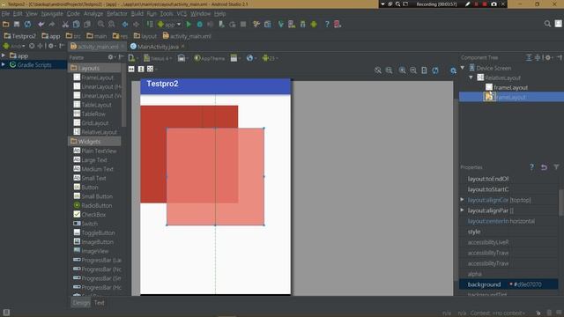Select ToggleButton widget in palette
Screen dimensions: 564x317
coord(94,232)
